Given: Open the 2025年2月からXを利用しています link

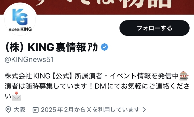Looking at the screenshot, I should tap(90, 110).
